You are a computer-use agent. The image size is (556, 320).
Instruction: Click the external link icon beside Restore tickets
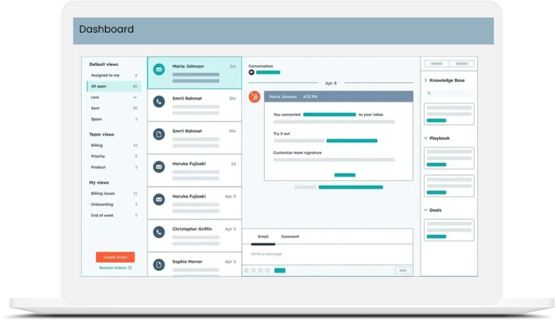pyautogui.click(x=130, y=268)
